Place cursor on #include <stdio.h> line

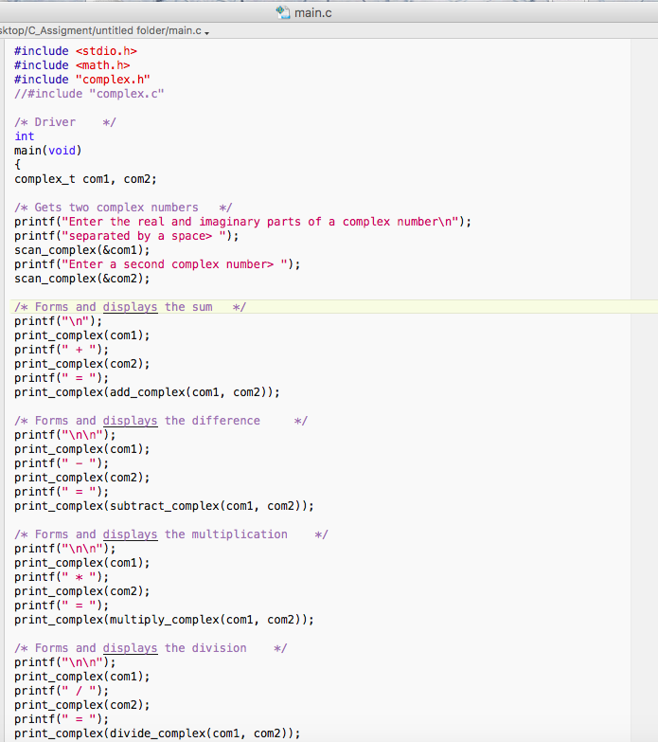click(76, 50)
